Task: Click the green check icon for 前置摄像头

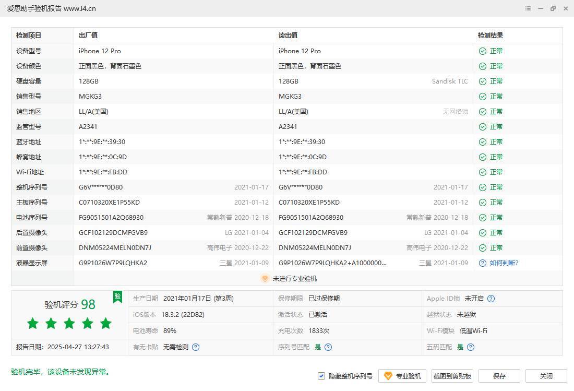Action: 483,248
